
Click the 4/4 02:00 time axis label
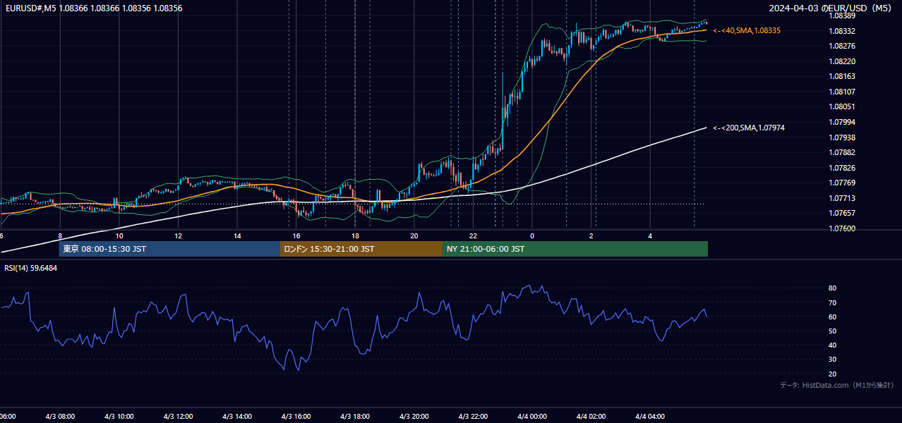(x=591, y=417)
